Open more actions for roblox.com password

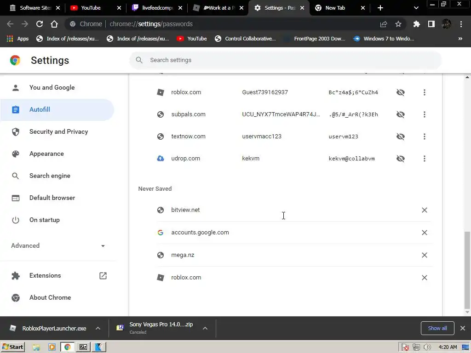click(x=424, y=92)
